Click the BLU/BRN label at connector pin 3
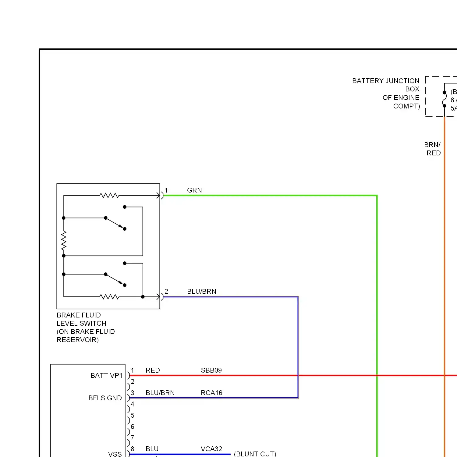The width and height of the screenshot is (457, 457). pos(160,393)
